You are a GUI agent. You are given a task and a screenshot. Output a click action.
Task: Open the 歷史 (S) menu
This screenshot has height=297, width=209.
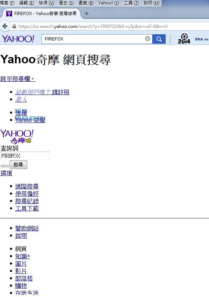click(66, 3)
